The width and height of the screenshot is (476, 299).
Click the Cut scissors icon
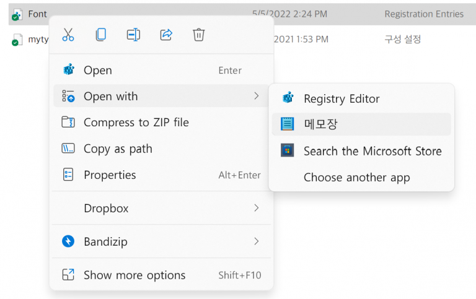pyautogui.click(x=68, y=35)
